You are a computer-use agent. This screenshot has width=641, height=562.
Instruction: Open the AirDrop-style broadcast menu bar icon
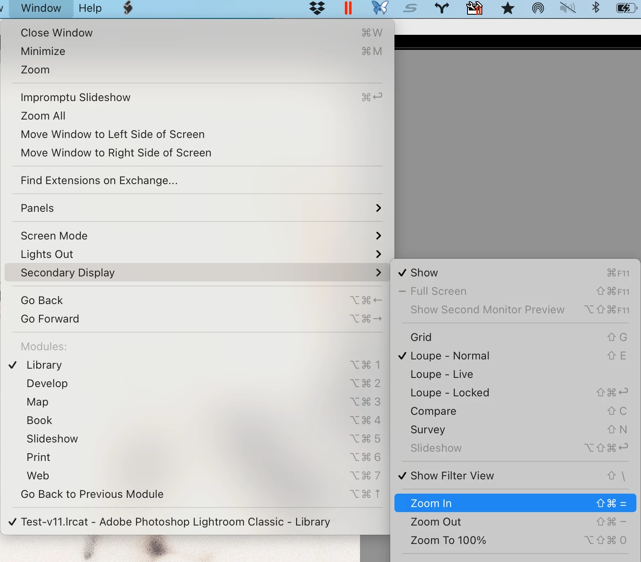click(x=538, y=8)
